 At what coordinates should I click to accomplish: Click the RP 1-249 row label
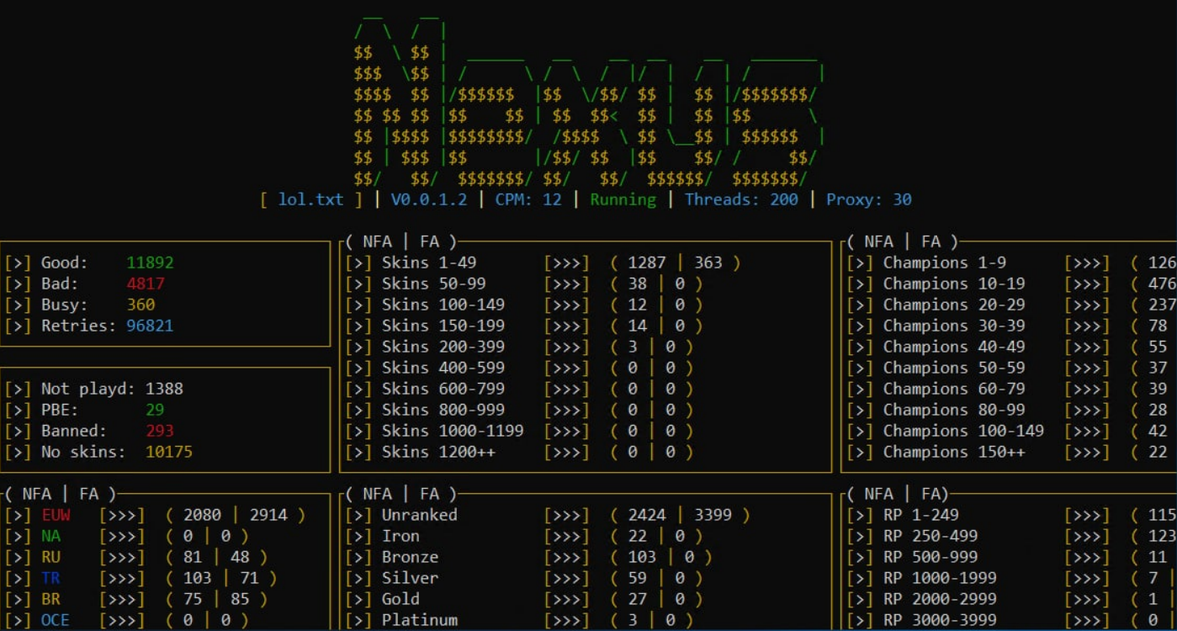[920, 515]
